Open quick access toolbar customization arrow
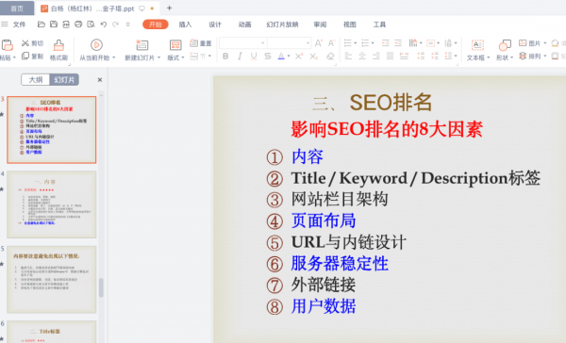The height and width of the screenshot is (343, 566). click(127, 24)
